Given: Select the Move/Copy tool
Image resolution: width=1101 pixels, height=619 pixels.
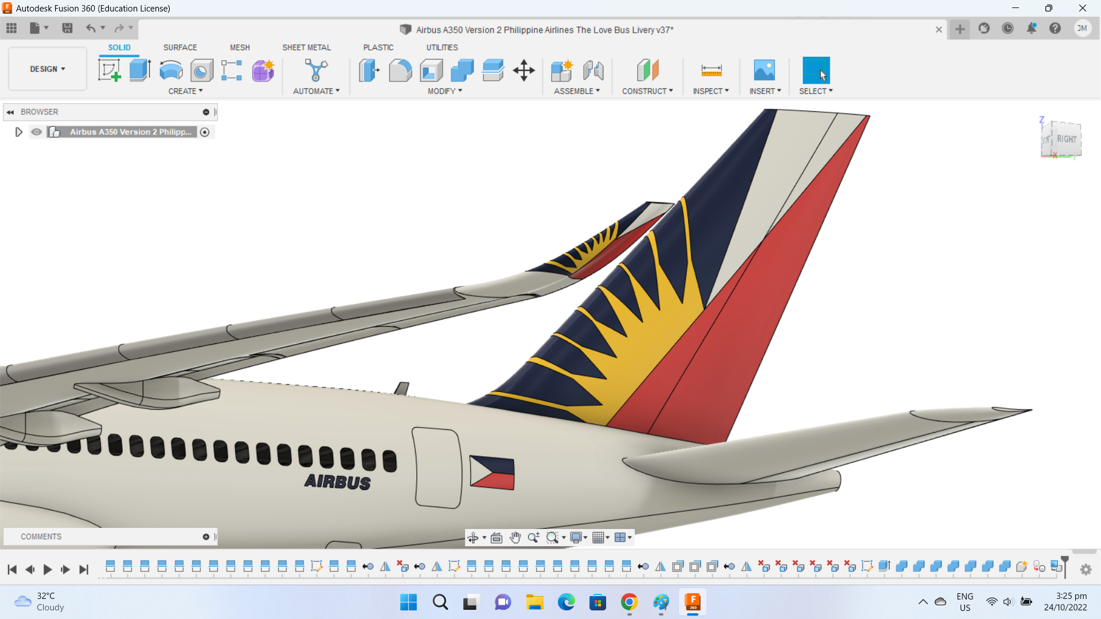Looking at the screenshot, I should pos(524,70).
